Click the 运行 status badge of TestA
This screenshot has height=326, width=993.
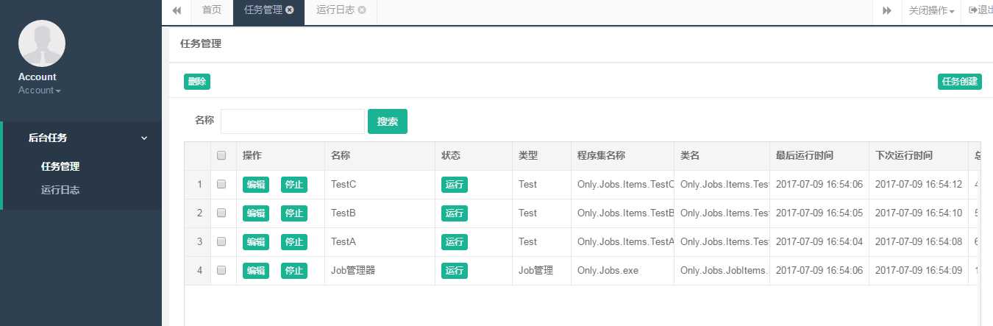coord(455,242)
